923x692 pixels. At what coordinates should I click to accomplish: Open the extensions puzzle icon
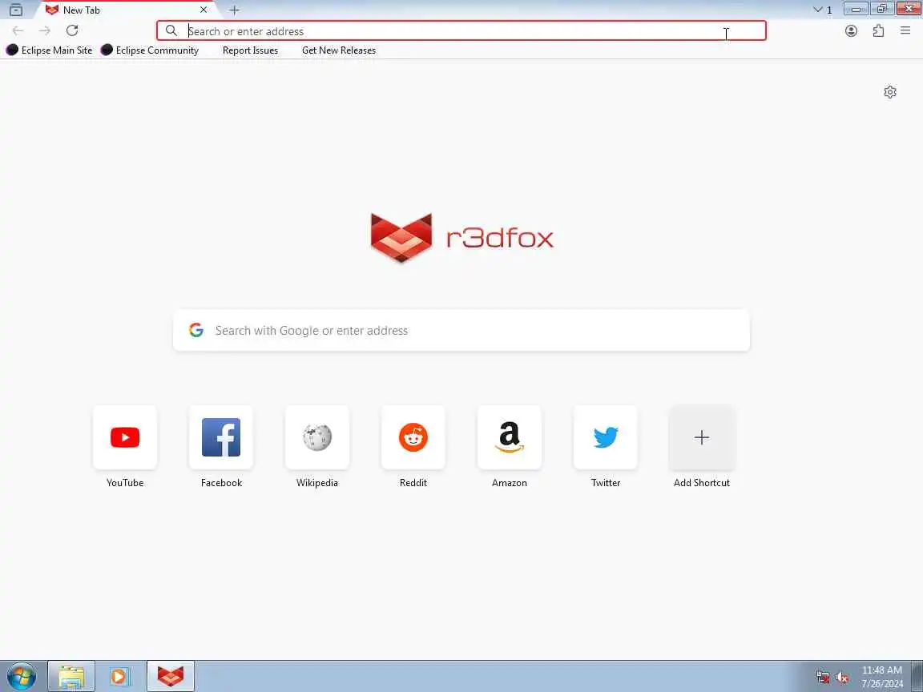click(878, 30)
